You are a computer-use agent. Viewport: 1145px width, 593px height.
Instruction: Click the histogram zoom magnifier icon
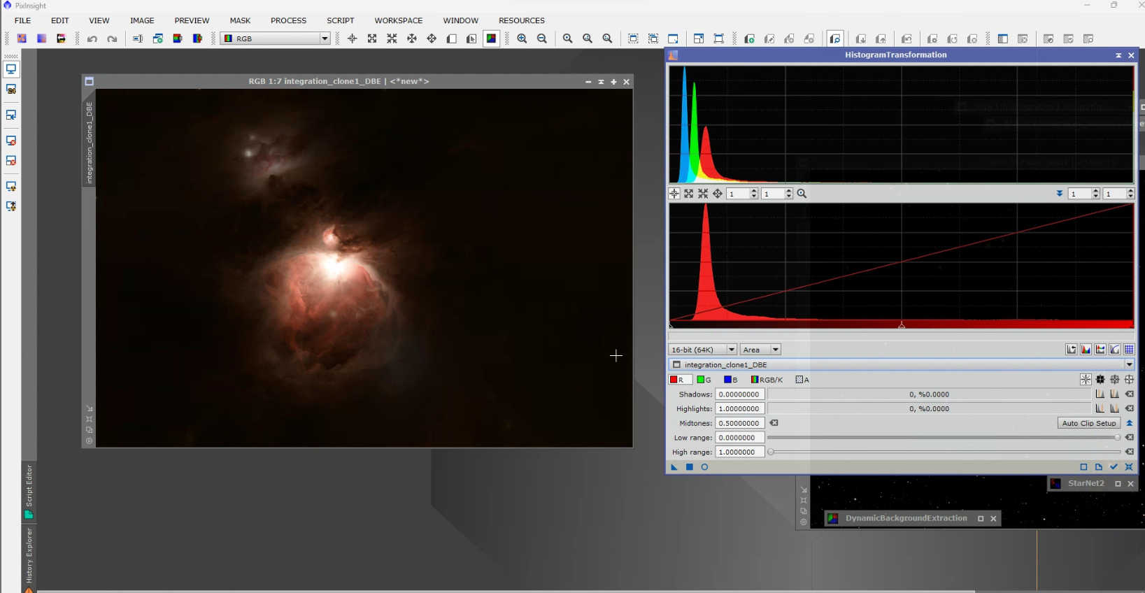click(x=802, y=194)
